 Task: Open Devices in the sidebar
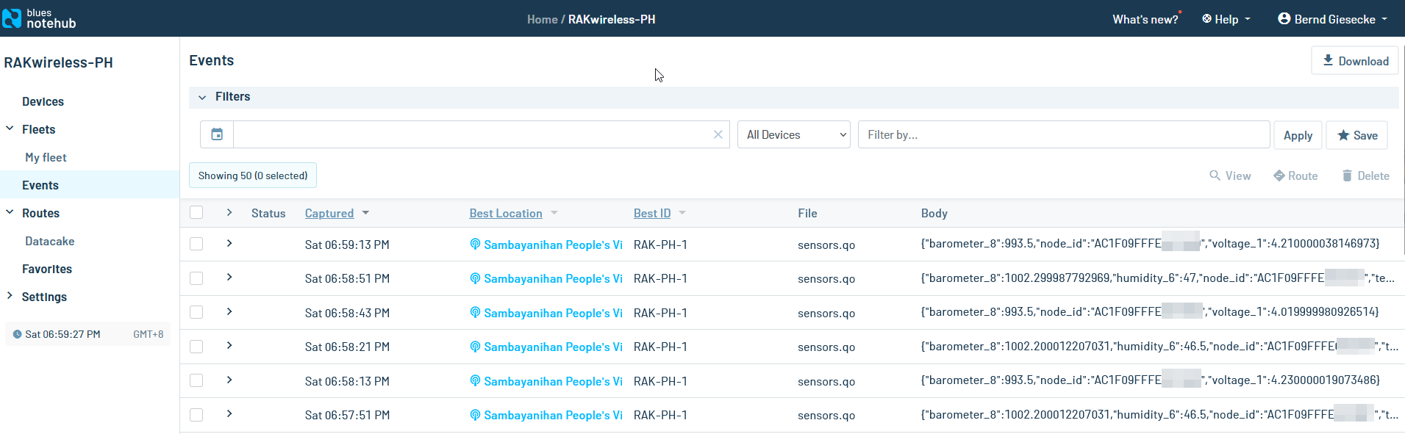[43, 101]
